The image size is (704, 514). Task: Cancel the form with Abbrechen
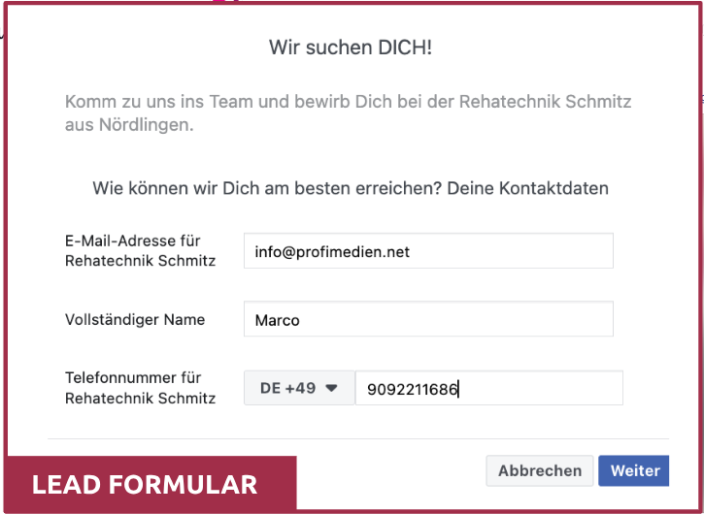click(539, 471)
